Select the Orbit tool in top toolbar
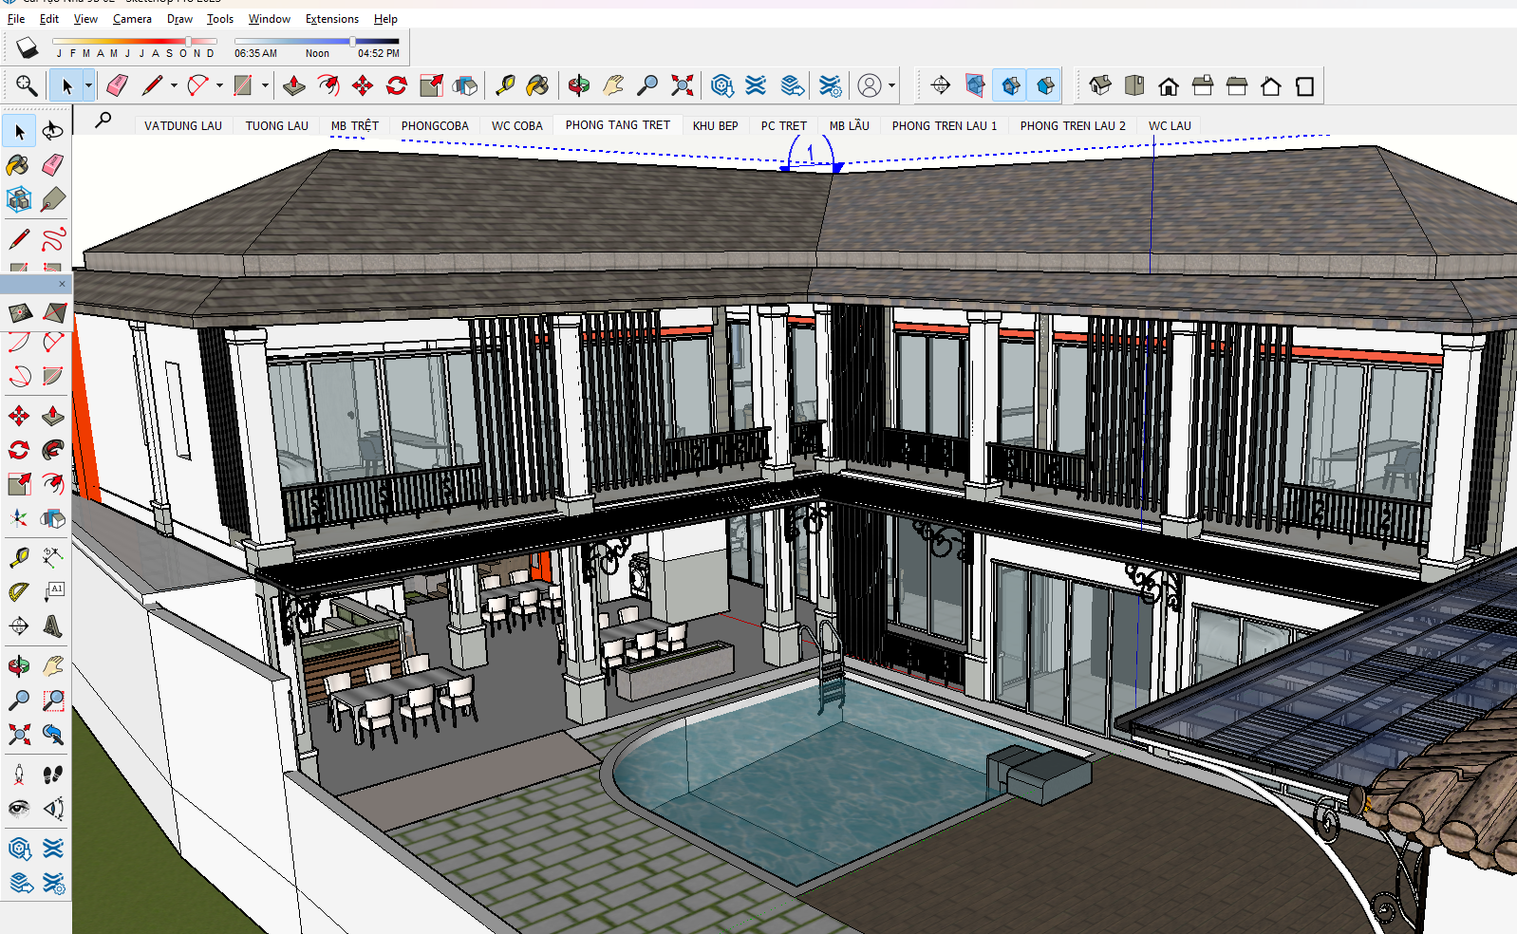Viewport: 1517px width, 934px height. click(x=579, y=85)
